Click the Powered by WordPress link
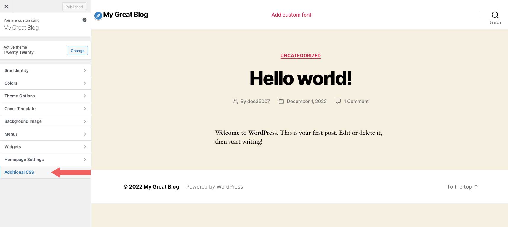 tap(214, 186)
